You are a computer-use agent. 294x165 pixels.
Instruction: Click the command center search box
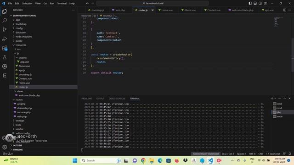[153, 3]
